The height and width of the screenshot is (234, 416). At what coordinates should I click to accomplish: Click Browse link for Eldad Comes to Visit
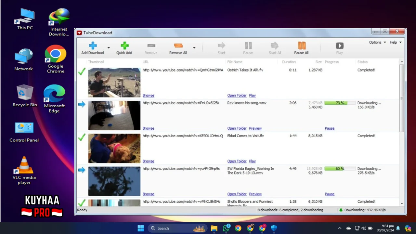coord(149,161)
